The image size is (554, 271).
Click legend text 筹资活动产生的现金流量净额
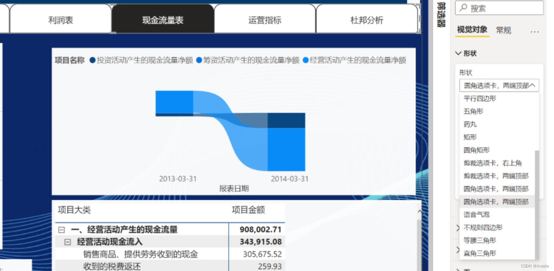tap(251, 60)
